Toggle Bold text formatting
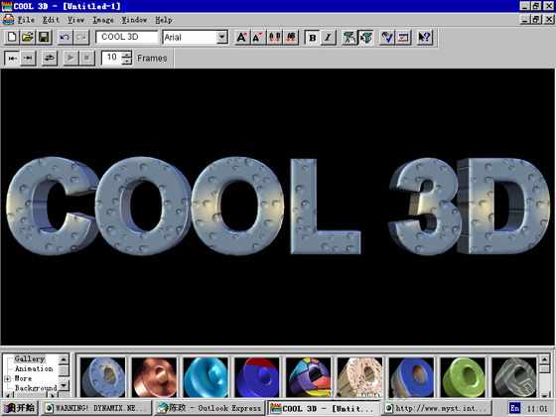This screenshot has width=556, height=417. point(312,38)
